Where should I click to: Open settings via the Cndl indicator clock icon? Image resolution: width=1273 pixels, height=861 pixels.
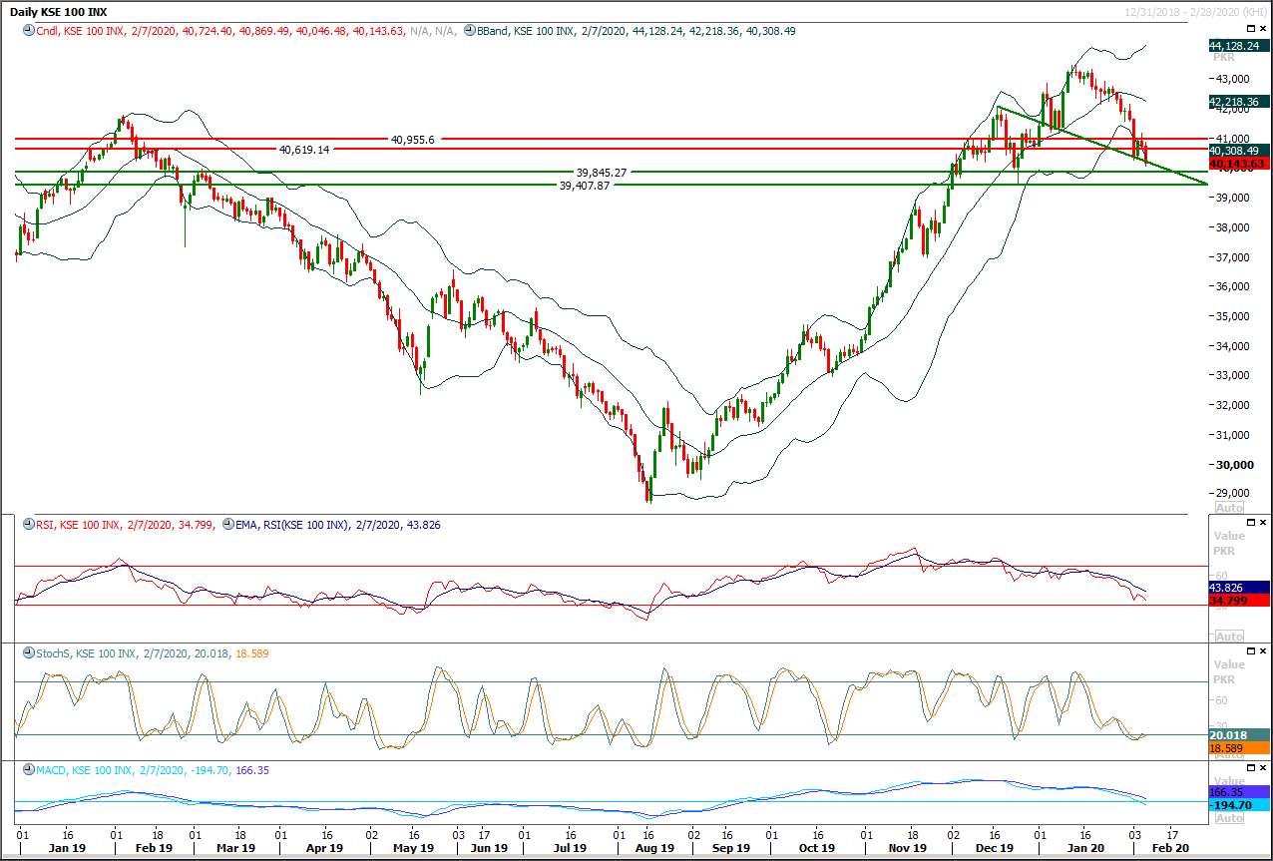[x=26, y=31]
